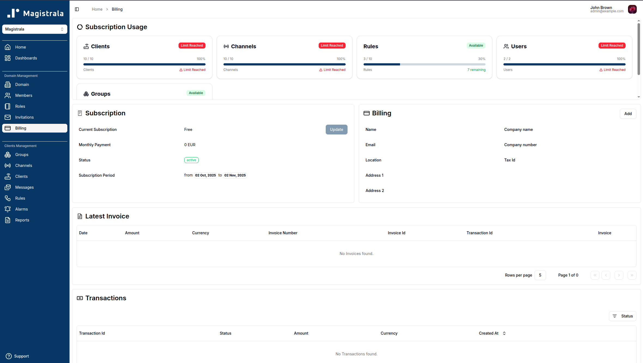Viewport: 643px width, 363px height.
Task: Open the Magistrala domain selector dropdown
Action: [x=35, y=29]
